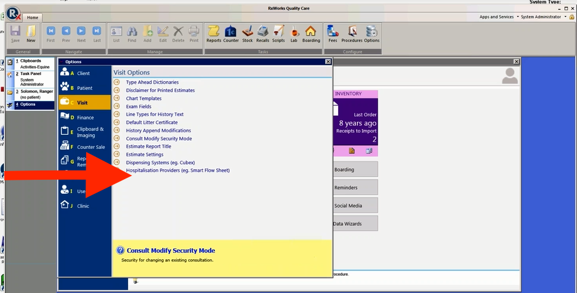
Task: Select Clinic in Options sidebar
Action: pyautogui.click(x=84, y=206)
